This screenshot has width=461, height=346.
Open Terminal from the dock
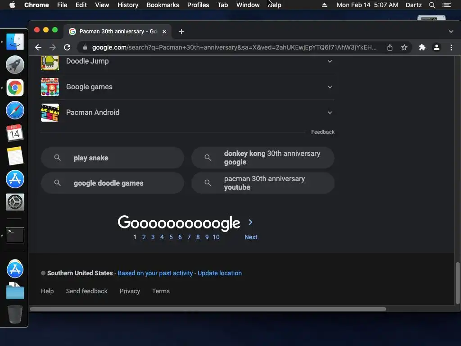(x=15, y=235)
